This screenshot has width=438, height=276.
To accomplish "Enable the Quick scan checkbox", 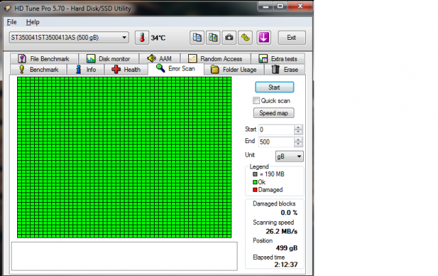I will point(256,101).
